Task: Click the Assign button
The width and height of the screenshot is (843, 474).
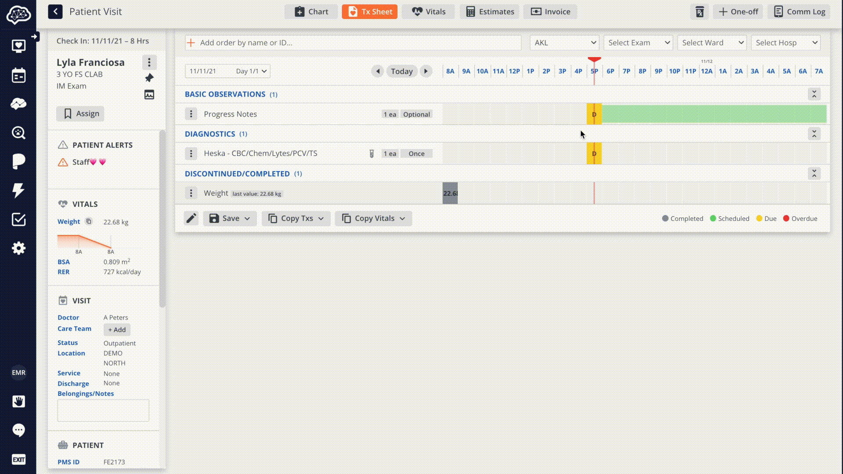Action: tap(80, 114)
